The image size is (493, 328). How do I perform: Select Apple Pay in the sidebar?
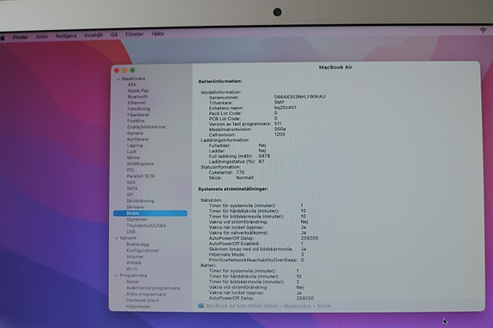[138, 91]
